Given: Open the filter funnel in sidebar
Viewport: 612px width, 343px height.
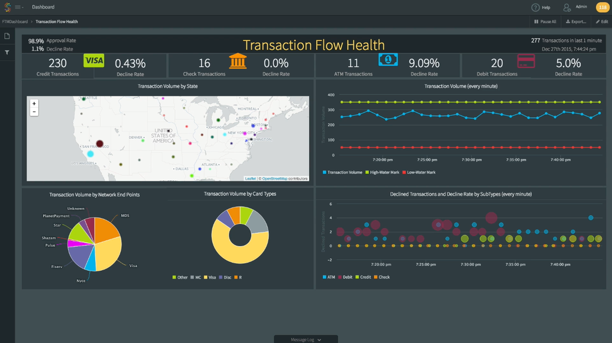Looking at the screenshot, I should pyautogui.click(x=7, y=52).
